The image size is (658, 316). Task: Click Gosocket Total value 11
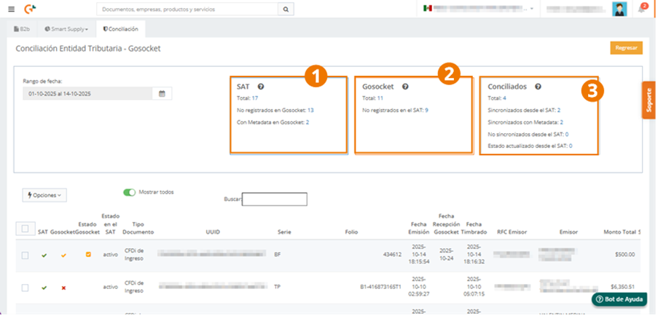pyautogui.click(x=380, y=98)
